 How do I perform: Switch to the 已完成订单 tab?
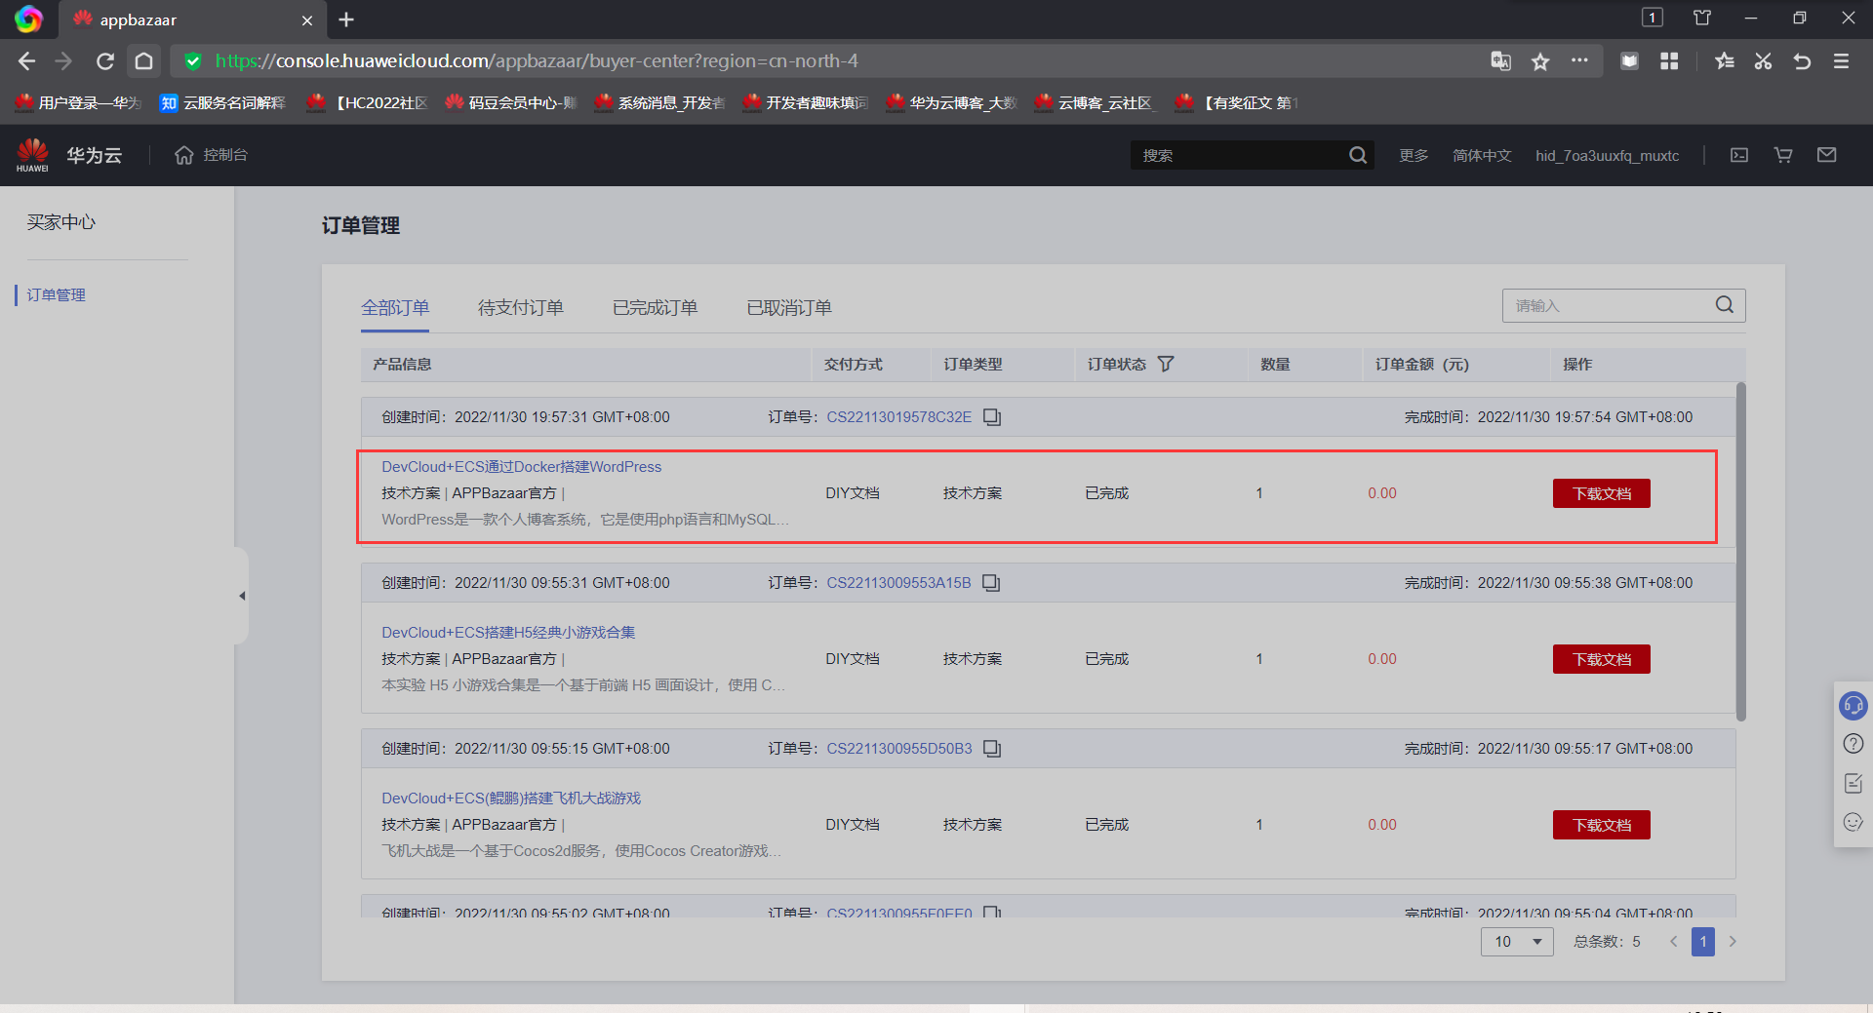656,308
